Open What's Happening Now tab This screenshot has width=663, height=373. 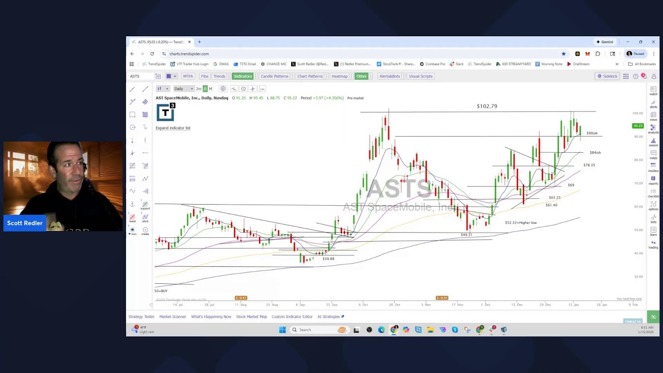[x=211, y=317]
